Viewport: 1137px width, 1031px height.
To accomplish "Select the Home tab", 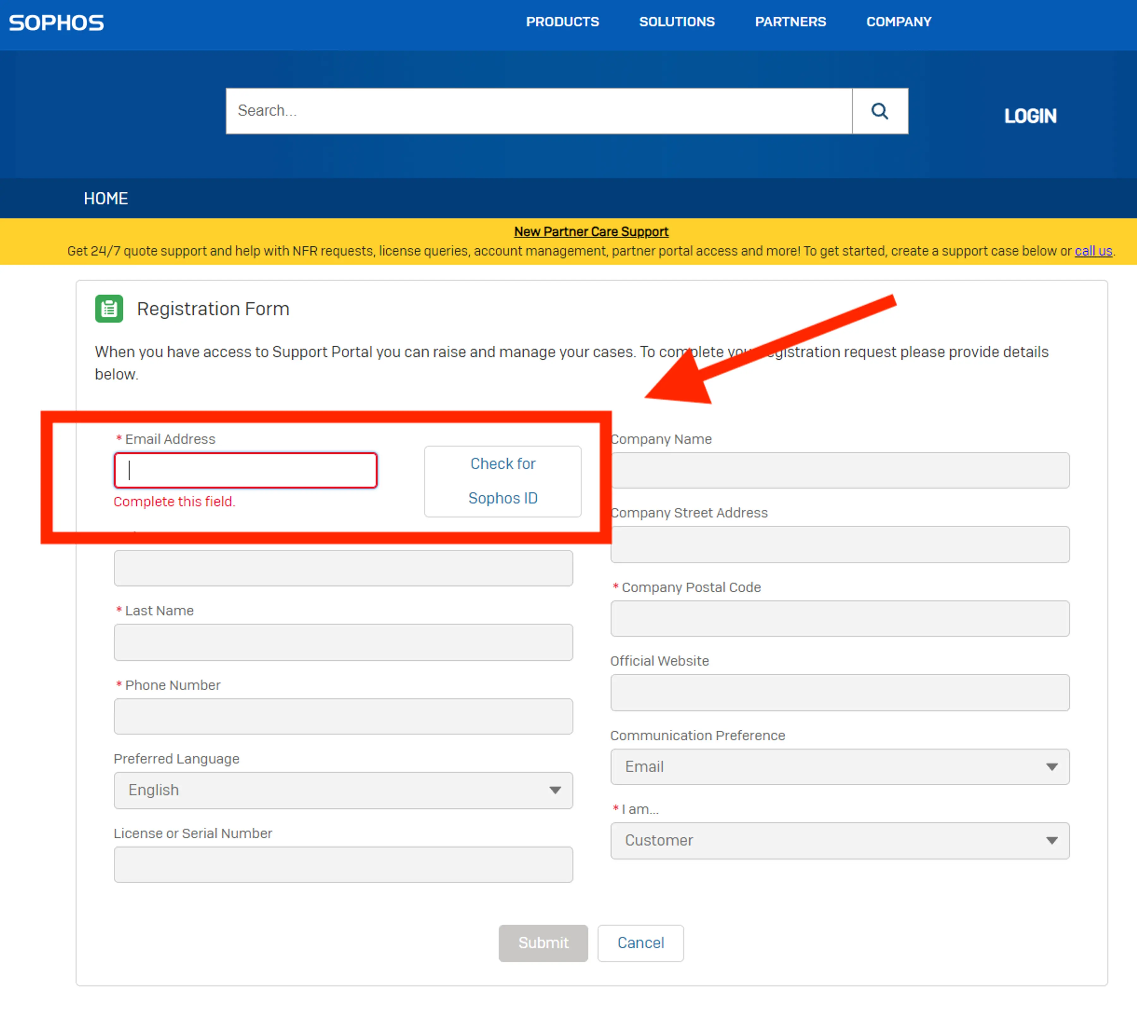I will click(x=105, y=199).
